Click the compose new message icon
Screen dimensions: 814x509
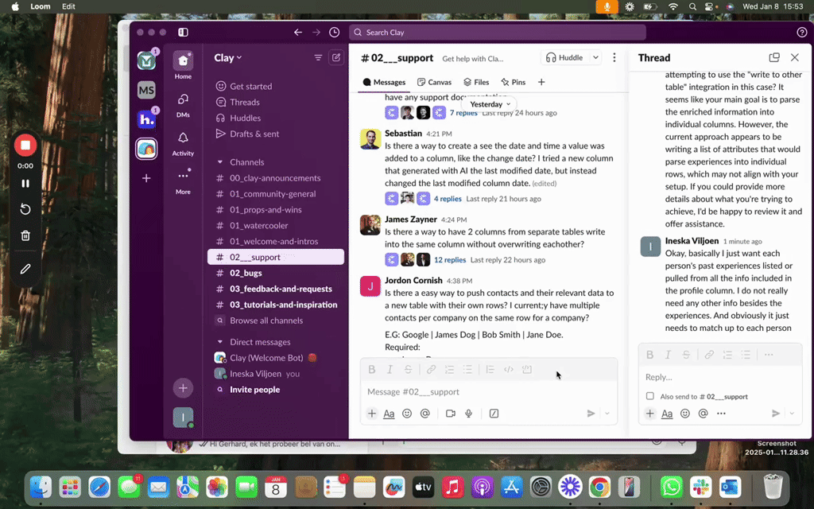pyautogui.click(x=336, y=58)
